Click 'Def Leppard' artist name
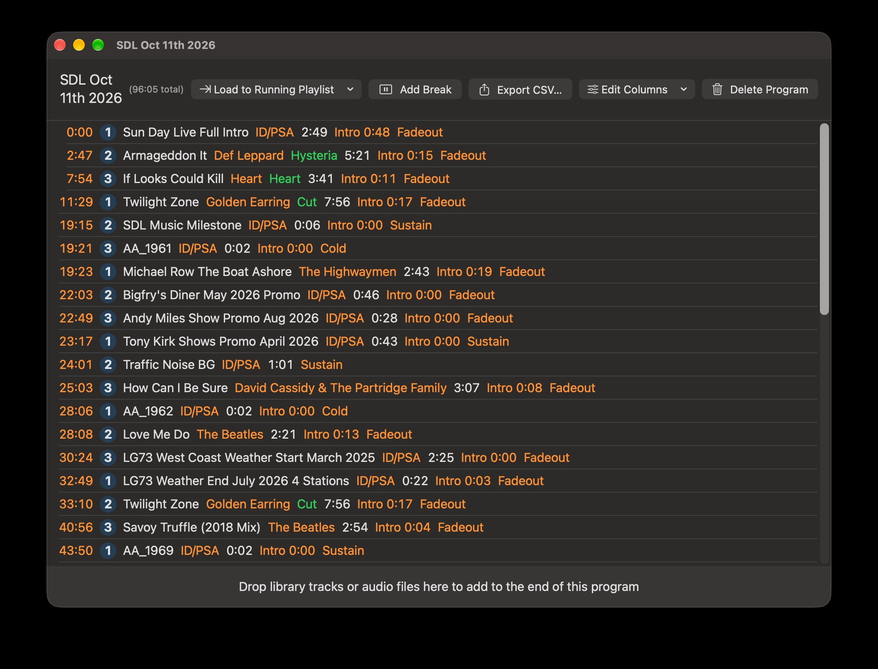This screenshot has width=878, height=669. tap(249, 156)
